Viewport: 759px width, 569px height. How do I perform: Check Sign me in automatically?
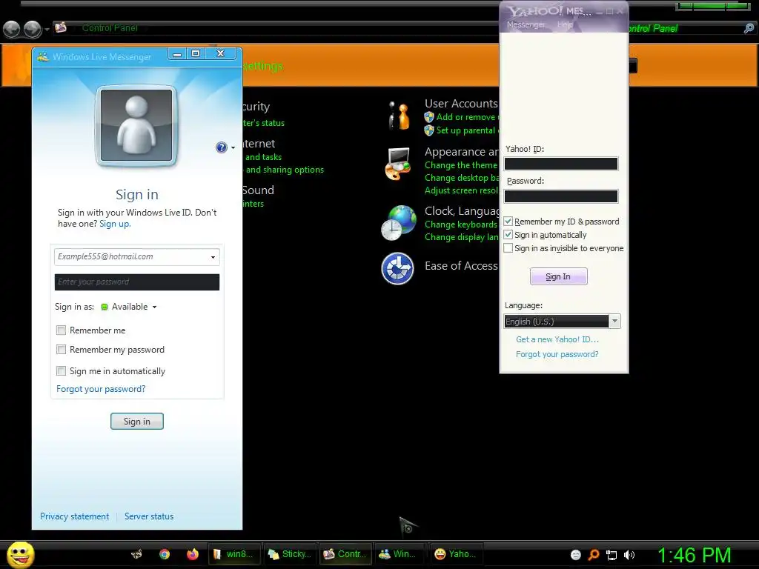(x=61, y=371)
